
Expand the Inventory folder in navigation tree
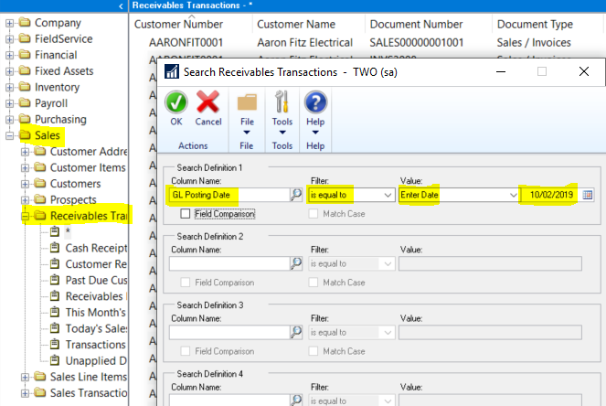(9, 87)
